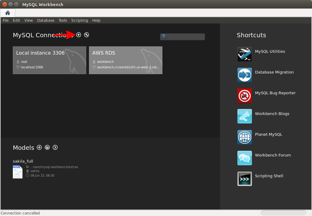
Task: Click the workbench user on AWS RDS
Action: pos(105,62)
